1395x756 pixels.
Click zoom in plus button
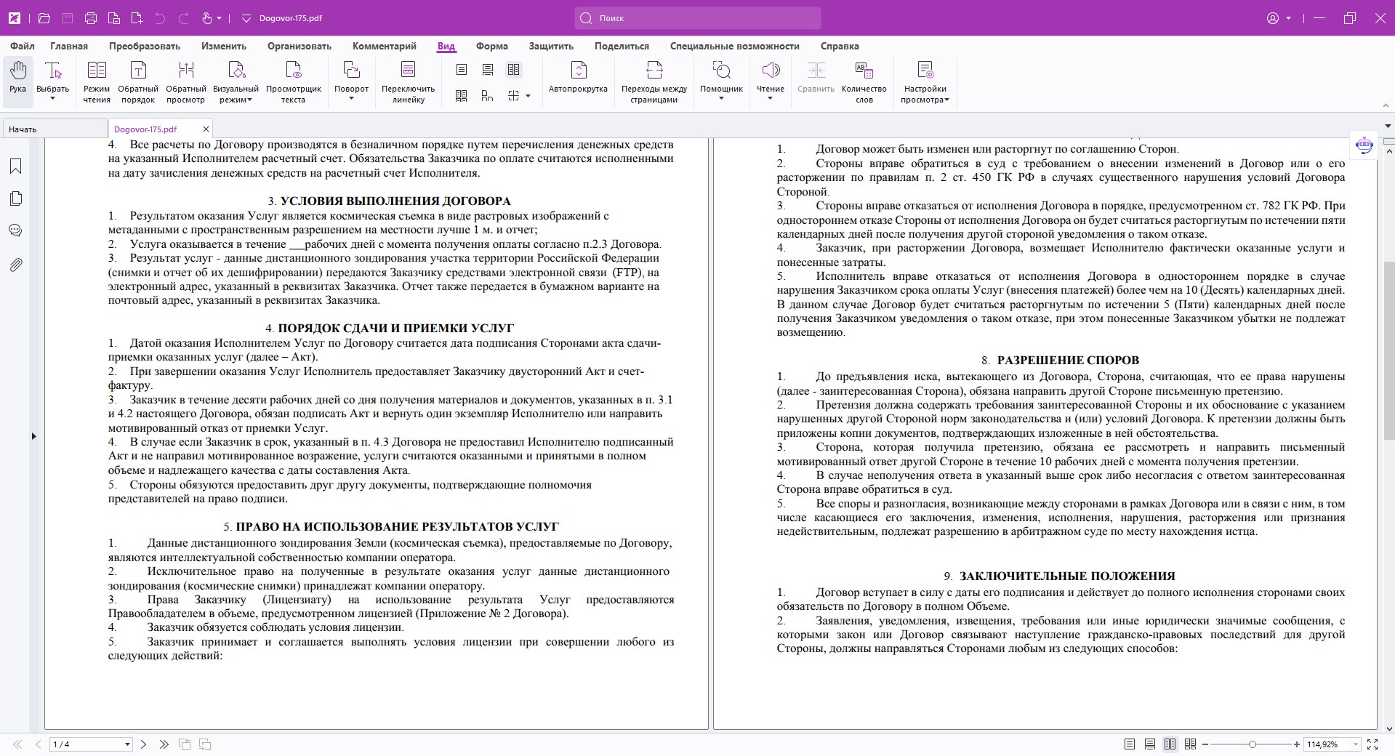click(x=1297, y=744)
